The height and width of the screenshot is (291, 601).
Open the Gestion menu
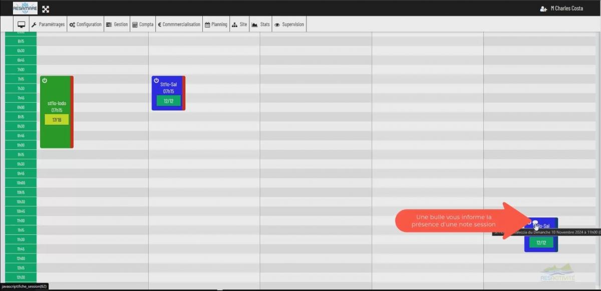click(117, 25)
